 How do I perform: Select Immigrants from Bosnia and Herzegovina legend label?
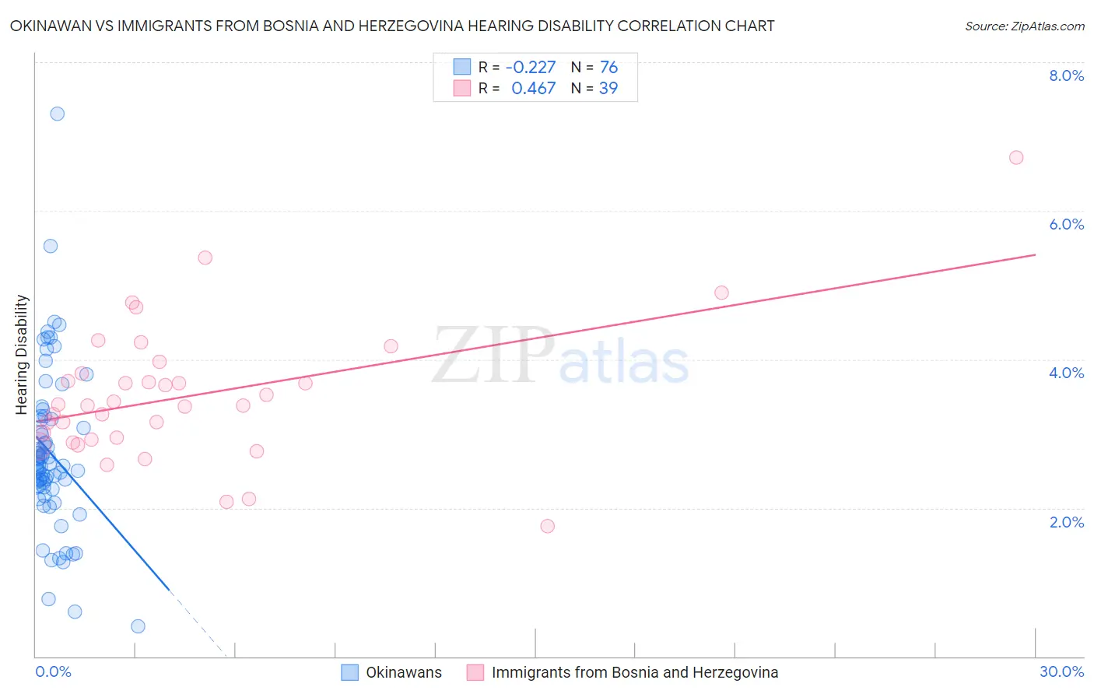pyautogui.click(x=635, y=672)
